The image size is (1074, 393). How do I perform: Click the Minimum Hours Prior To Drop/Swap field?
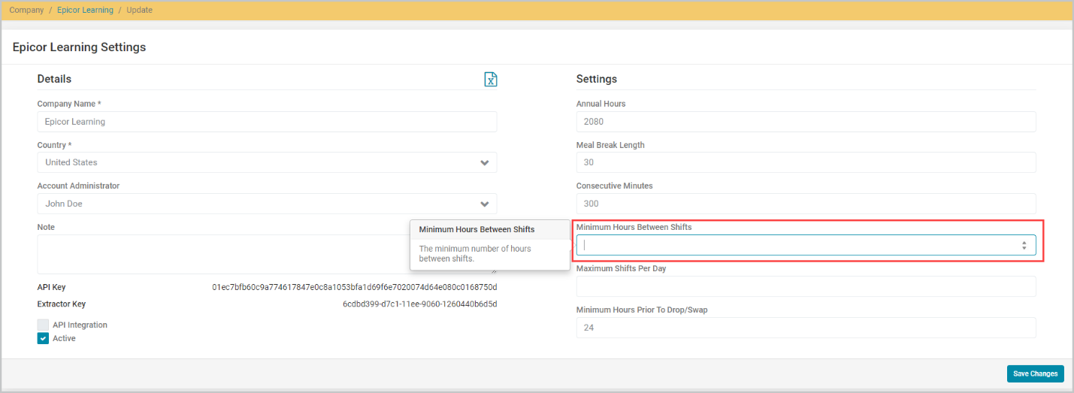pos(806,328)
